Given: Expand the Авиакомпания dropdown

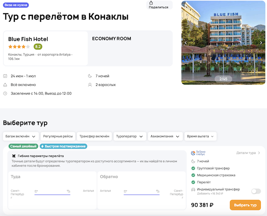Looking at the screenshot, I should [x=166, y=136].
